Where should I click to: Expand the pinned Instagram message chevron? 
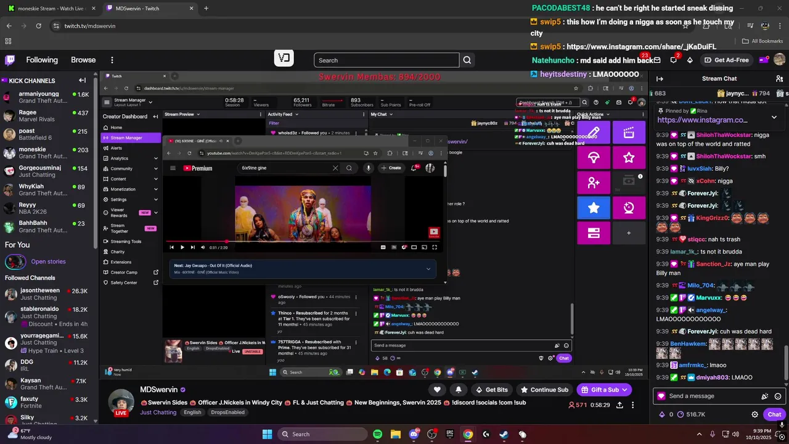[x=774, y=117]
